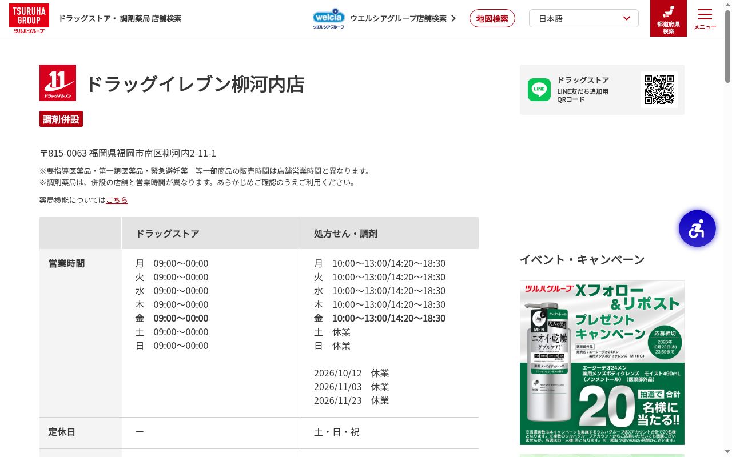Click the 2026/11/23 休業 closure entry
732x457 pixels.
point(352,400)
